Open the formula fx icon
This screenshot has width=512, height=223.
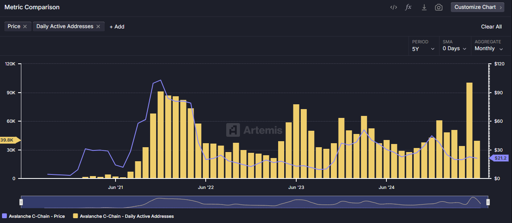(x=408, y=7)
